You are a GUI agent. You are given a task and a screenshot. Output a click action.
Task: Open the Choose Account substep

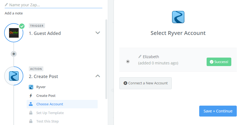tap(62, 104)
